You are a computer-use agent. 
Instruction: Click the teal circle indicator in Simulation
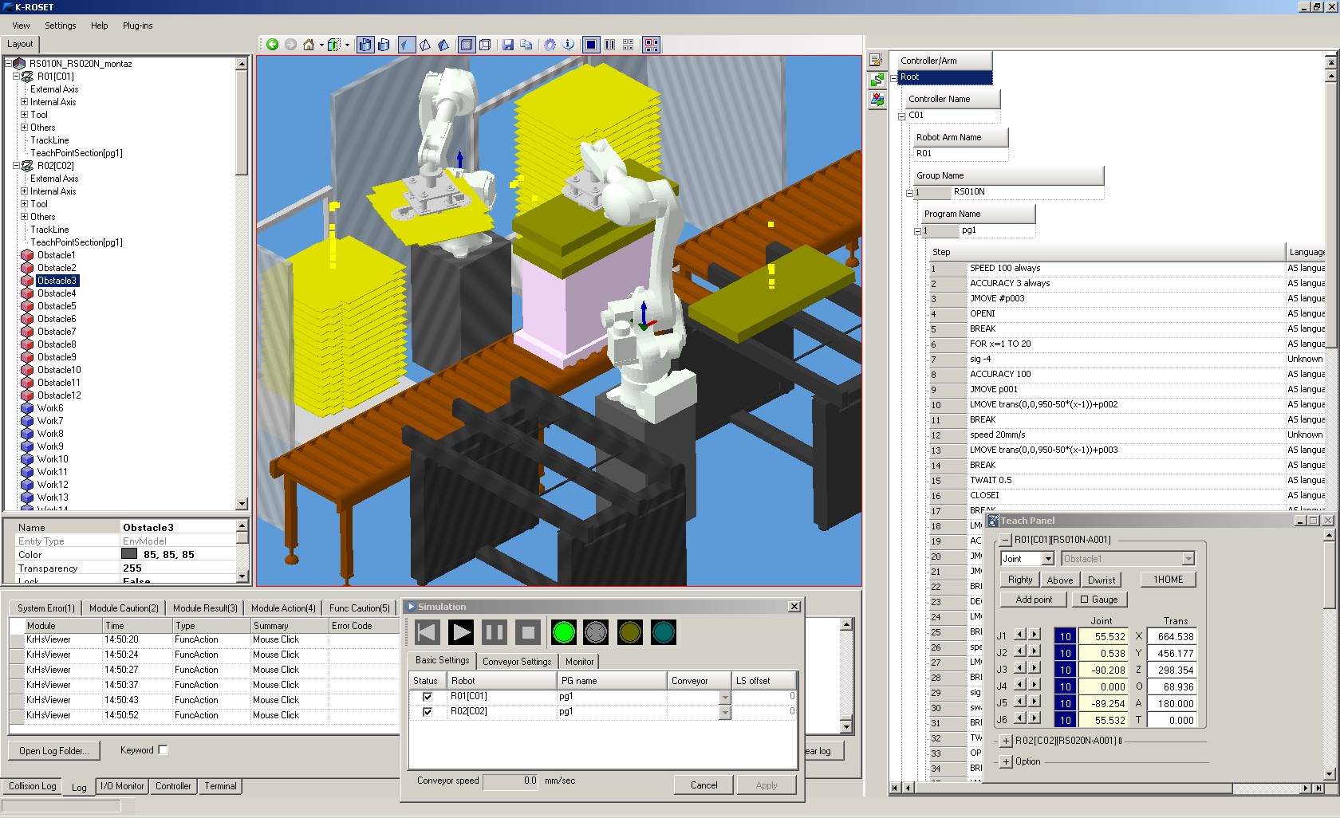coord(663,632)
